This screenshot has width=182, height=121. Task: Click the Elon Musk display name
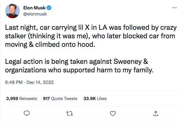34,8
